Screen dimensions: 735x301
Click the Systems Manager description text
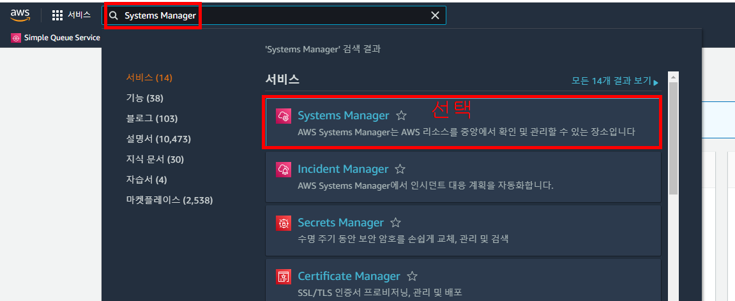(466, 132)
